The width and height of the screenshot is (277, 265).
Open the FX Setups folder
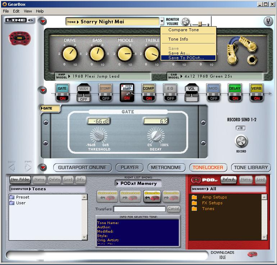(x=207, y=203)
